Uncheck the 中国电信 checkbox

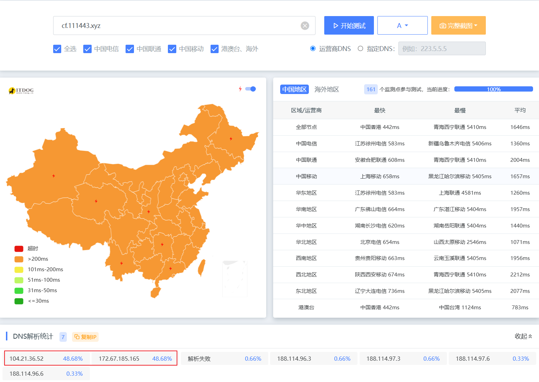click(x=87, y=49)
